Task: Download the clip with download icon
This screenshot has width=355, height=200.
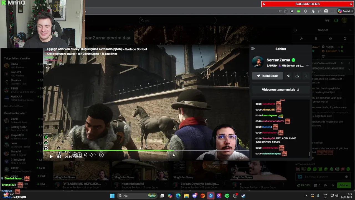Action: [297, 76]
